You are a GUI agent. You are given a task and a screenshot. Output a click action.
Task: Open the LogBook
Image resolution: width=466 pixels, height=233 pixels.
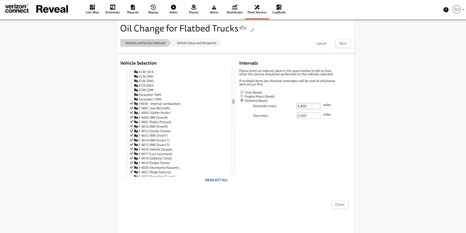click(x=279, y=9)
